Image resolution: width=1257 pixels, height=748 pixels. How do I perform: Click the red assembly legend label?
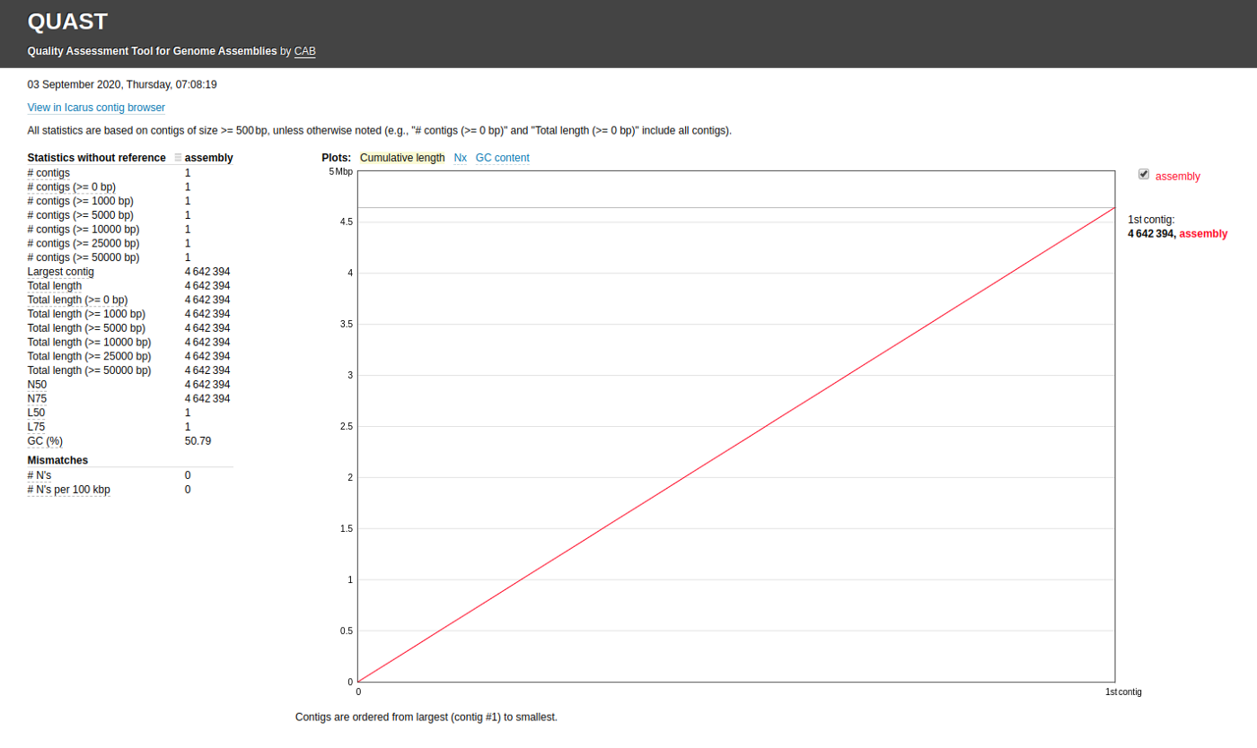[1177, 177]
